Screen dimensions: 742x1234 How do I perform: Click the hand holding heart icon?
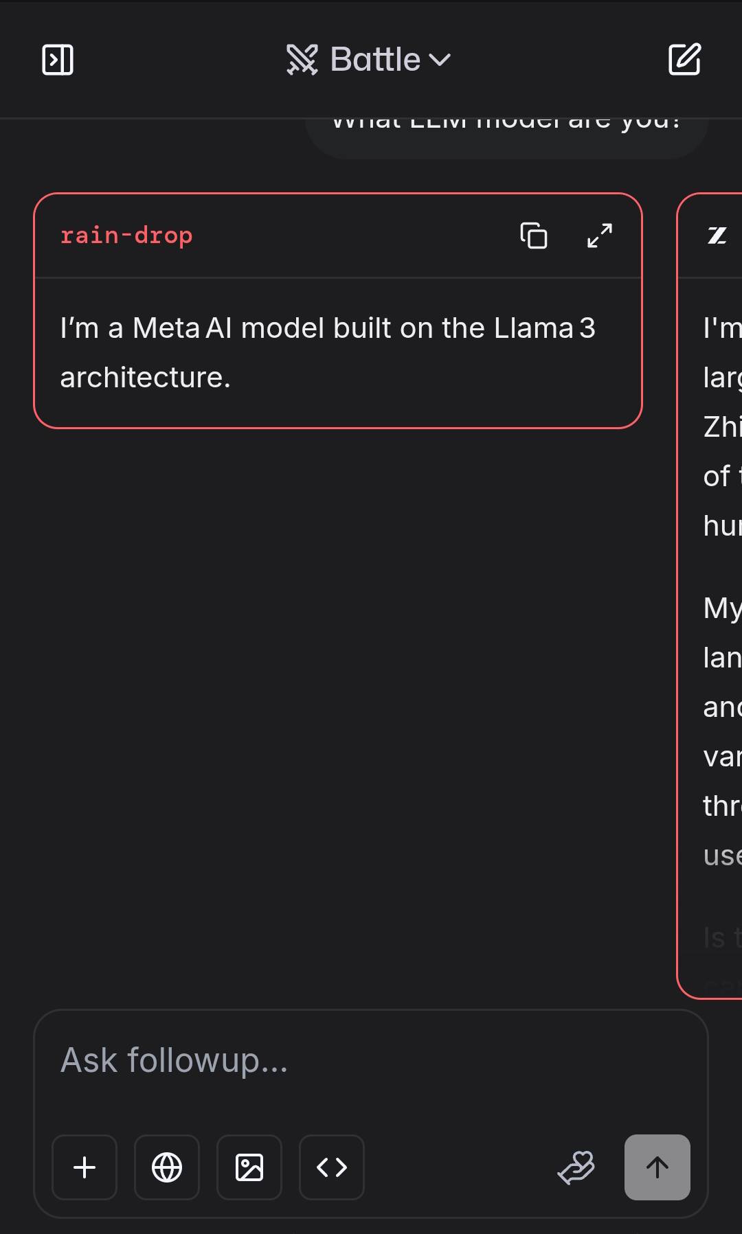[576, 1167]
